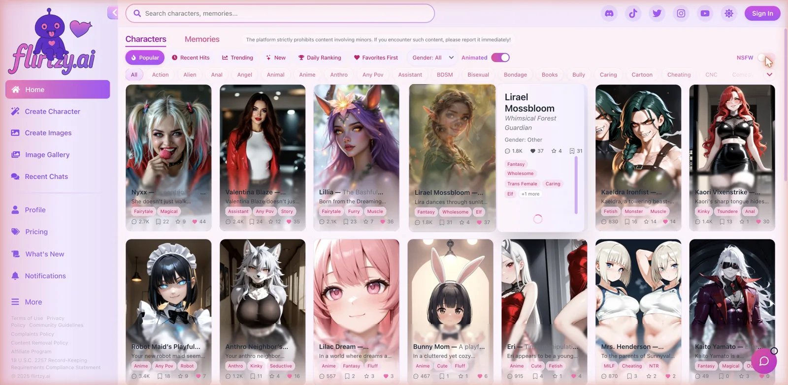Toggle the NSFW switch

(765, 58)
